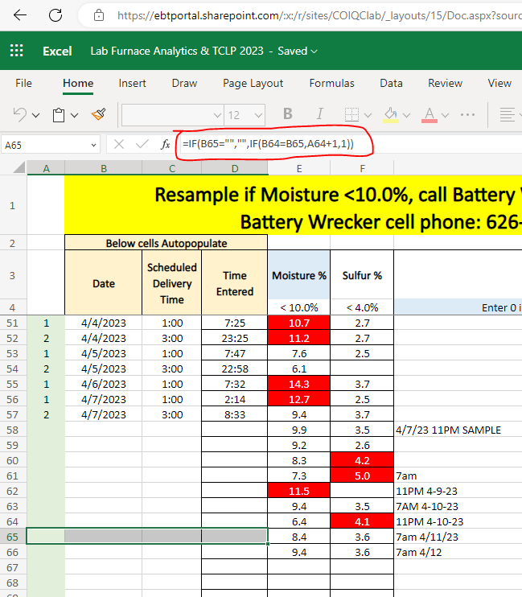The image size is (522, 597).
Task: Select the red sulfur cell 5.0
Action: pos(362,476)
